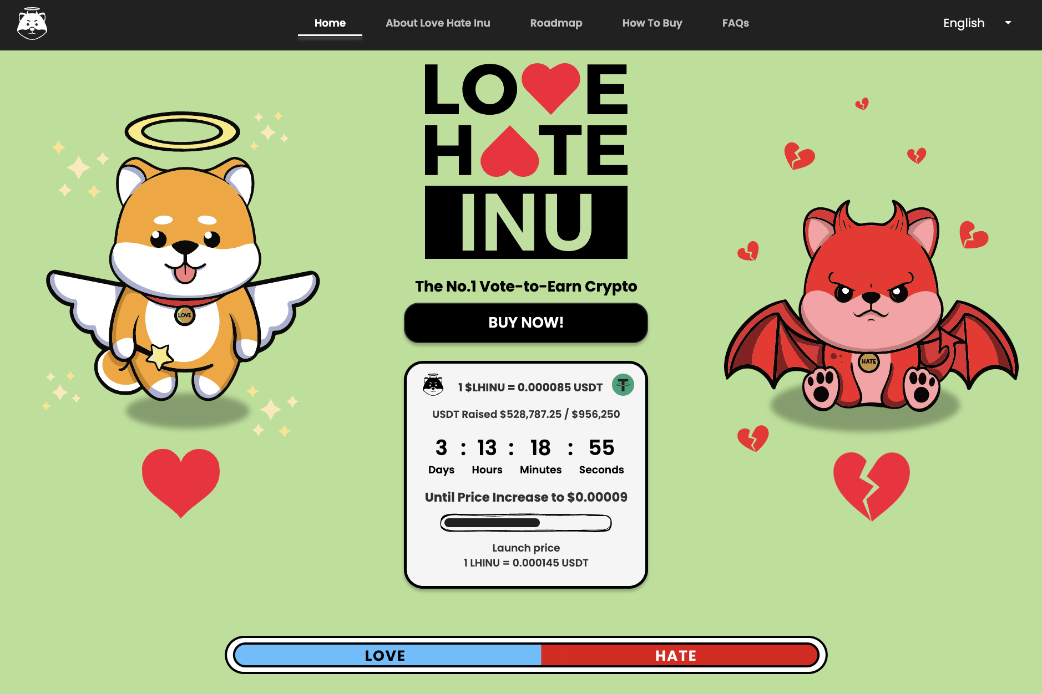Click the golden halo above angel dog
The width and height of the screenshot is (1042, 694).
pos(183,131)
